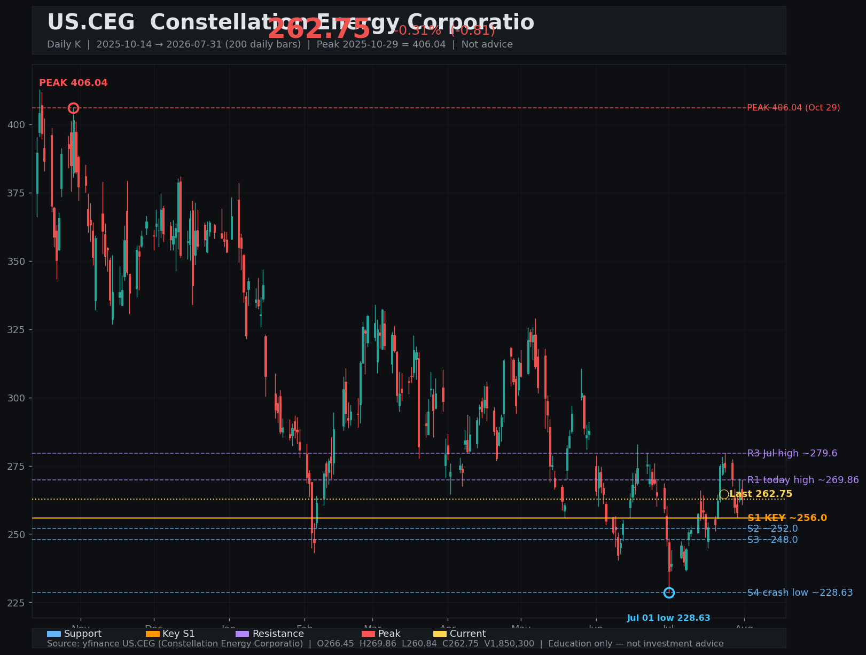This screenshot has width=866, height=655.
Task: Click the blue Support legend swatch
Action: pos(54,634)
